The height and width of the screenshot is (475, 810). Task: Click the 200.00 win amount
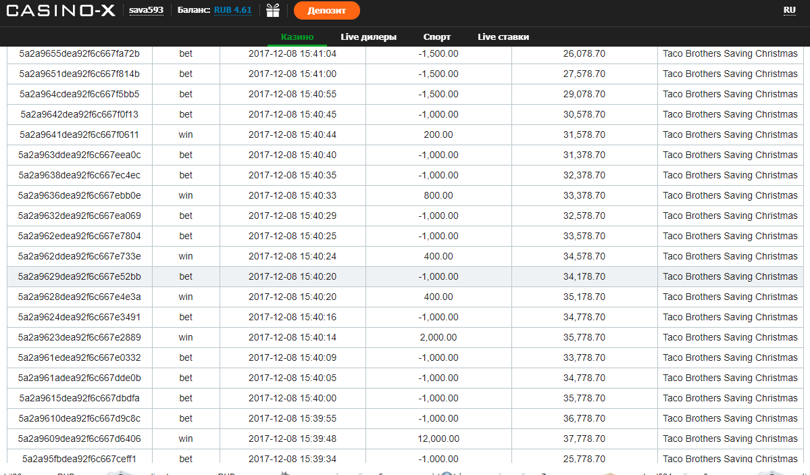click(x=438, y=134)
